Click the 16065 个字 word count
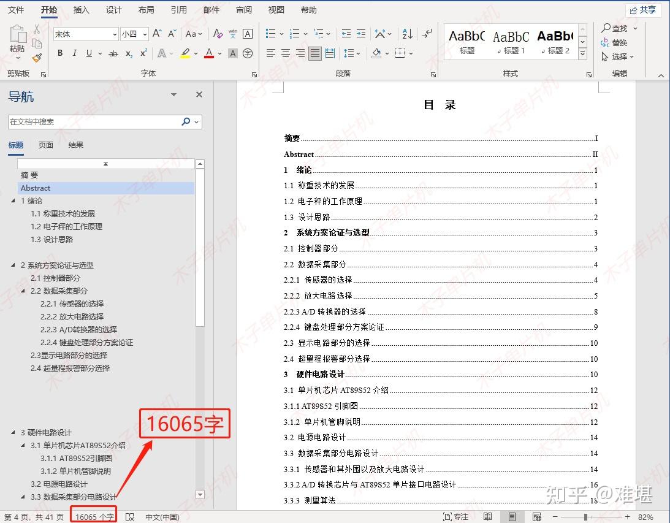The height and width of the screenshot is (523, 670). [x=94, y=517]
